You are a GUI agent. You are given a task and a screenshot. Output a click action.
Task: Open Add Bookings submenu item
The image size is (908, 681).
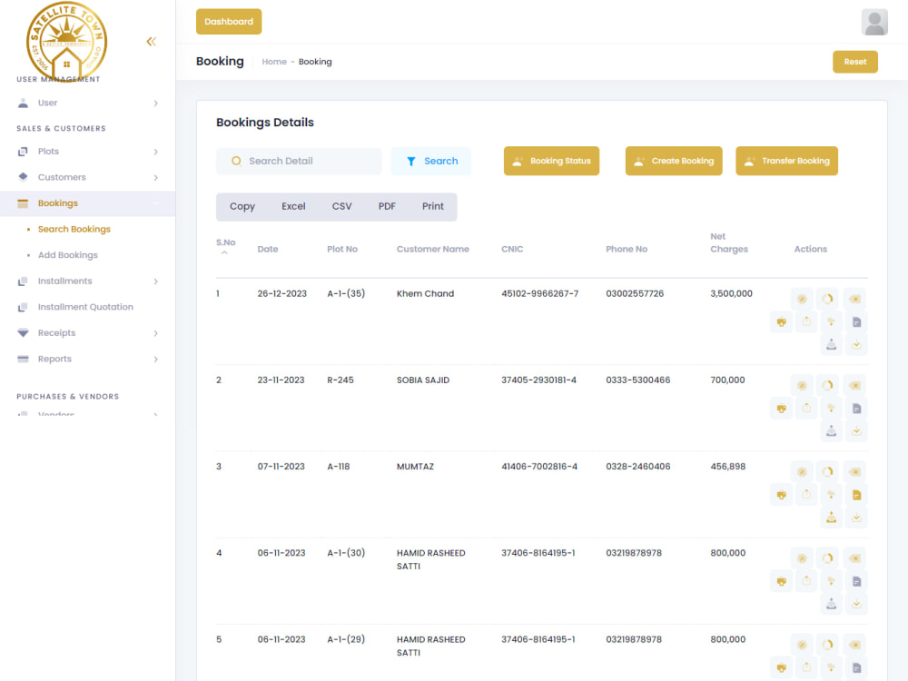[68, 255]
